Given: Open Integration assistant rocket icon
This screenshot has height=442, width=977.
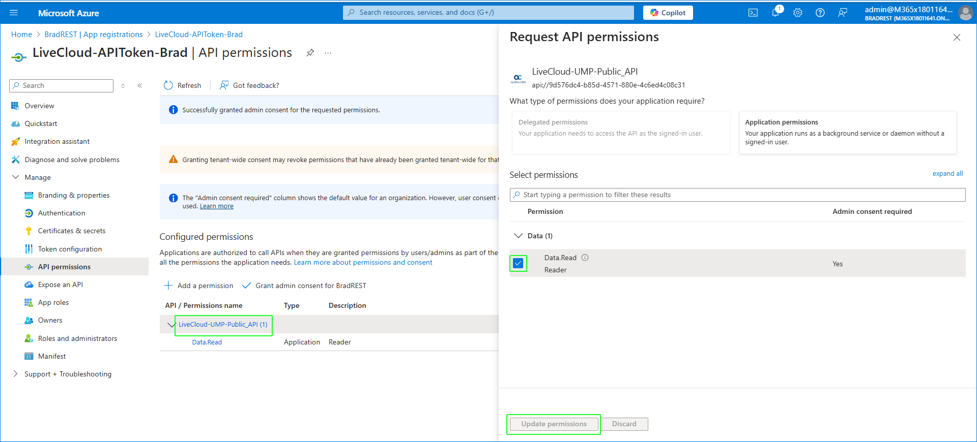Looking at the screenshot, I should [15, 141].
